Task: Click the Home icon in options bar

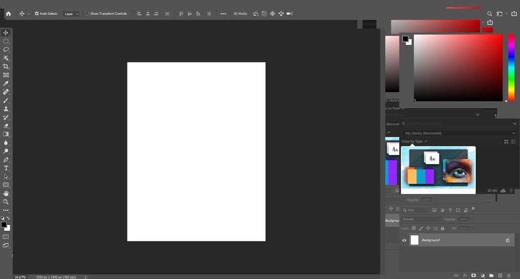Action: (x=8, y=14)
